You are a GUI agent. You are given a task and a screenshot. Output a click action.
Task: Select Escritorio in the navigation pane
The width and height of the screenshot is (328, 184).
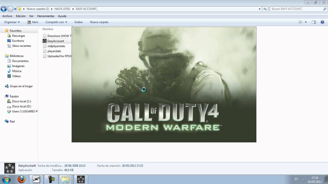pyautogui.click(x=18, y=41)
